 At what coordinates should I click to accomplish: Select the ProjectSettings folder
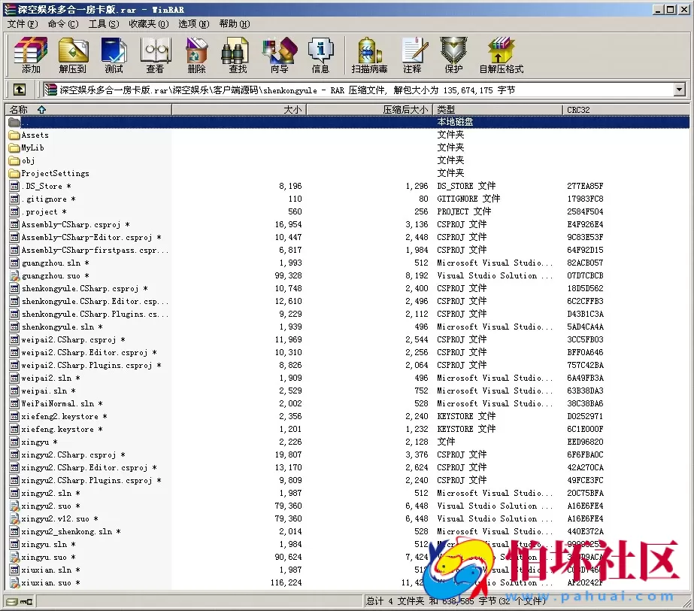point(54,174)
